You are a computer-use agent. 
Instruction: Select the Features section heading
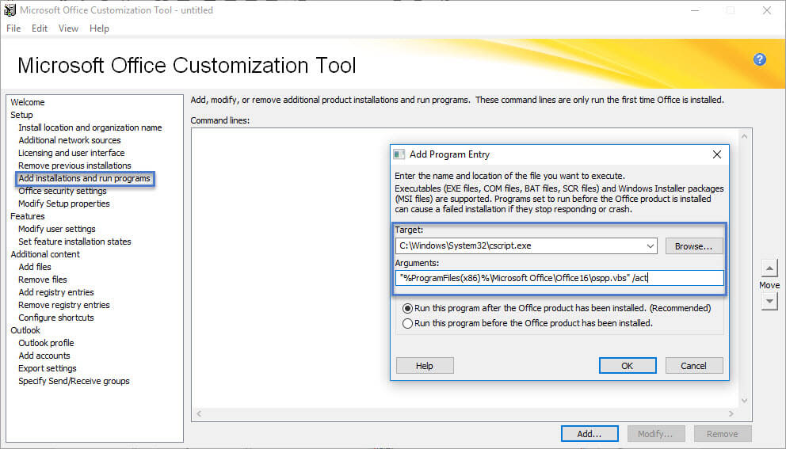point(28,216)
